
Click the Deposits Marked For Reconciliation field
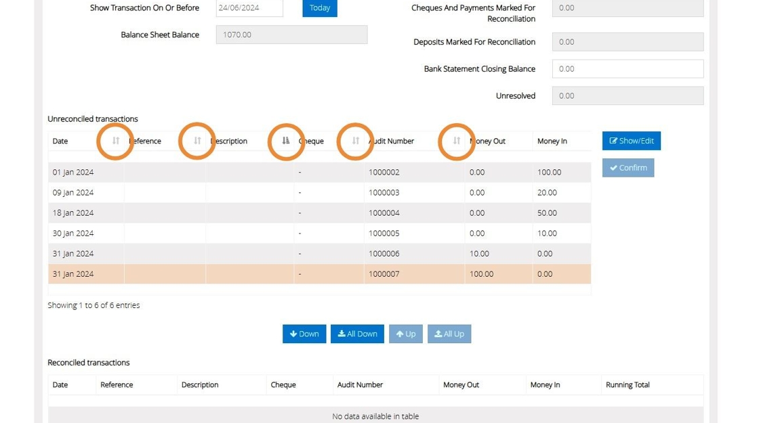[x=628, y=42]
